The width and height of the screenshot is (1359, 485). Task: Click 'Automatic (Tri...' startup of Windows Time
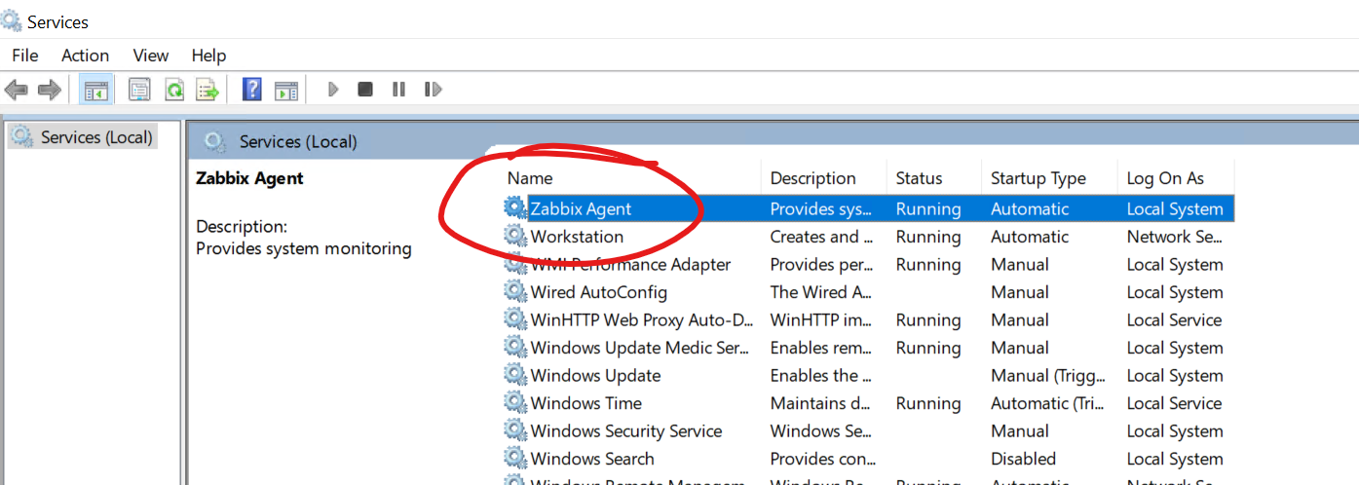[x=1049, y=403]
